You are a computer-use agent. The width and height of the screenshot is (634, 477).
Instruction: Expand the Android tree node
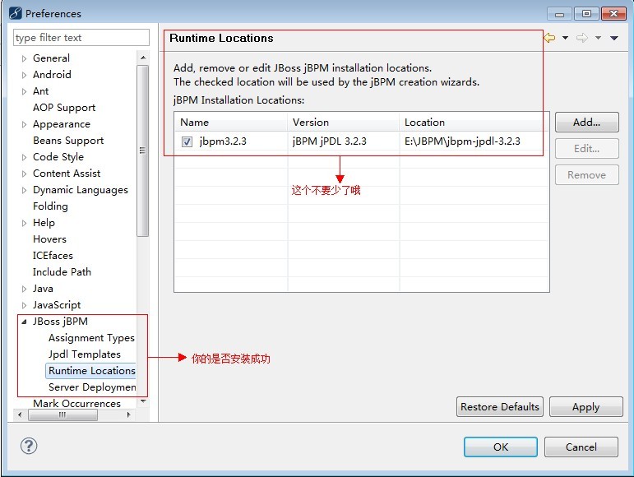(x=25, y=75)
